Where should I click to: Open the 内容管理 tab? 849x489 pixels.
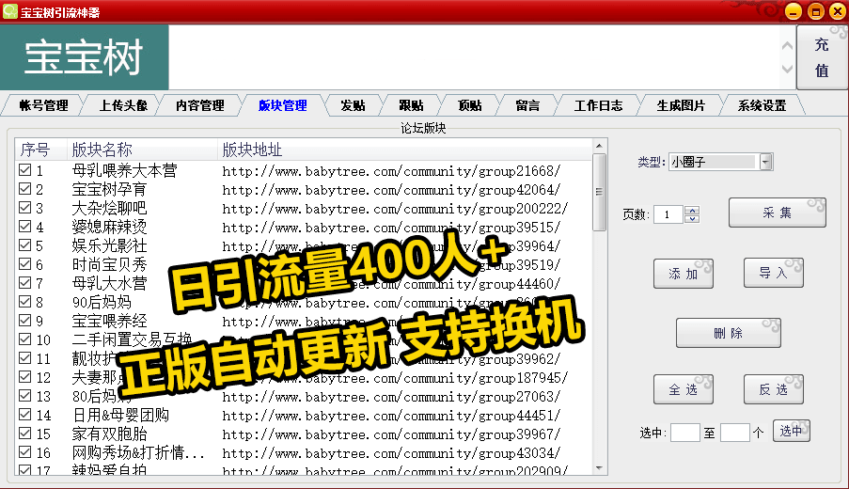pyautogui.click(x=200, y=105)
